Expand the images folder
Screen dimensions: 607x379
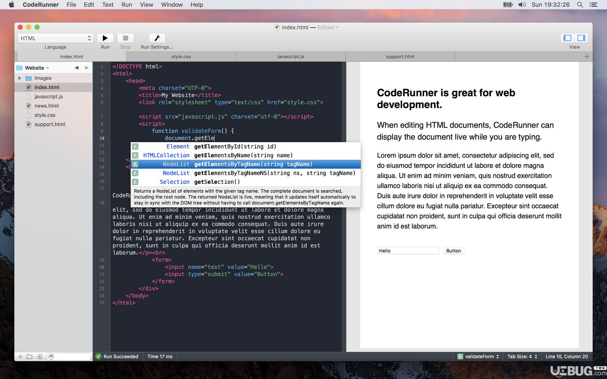click(x=20, y=78)
